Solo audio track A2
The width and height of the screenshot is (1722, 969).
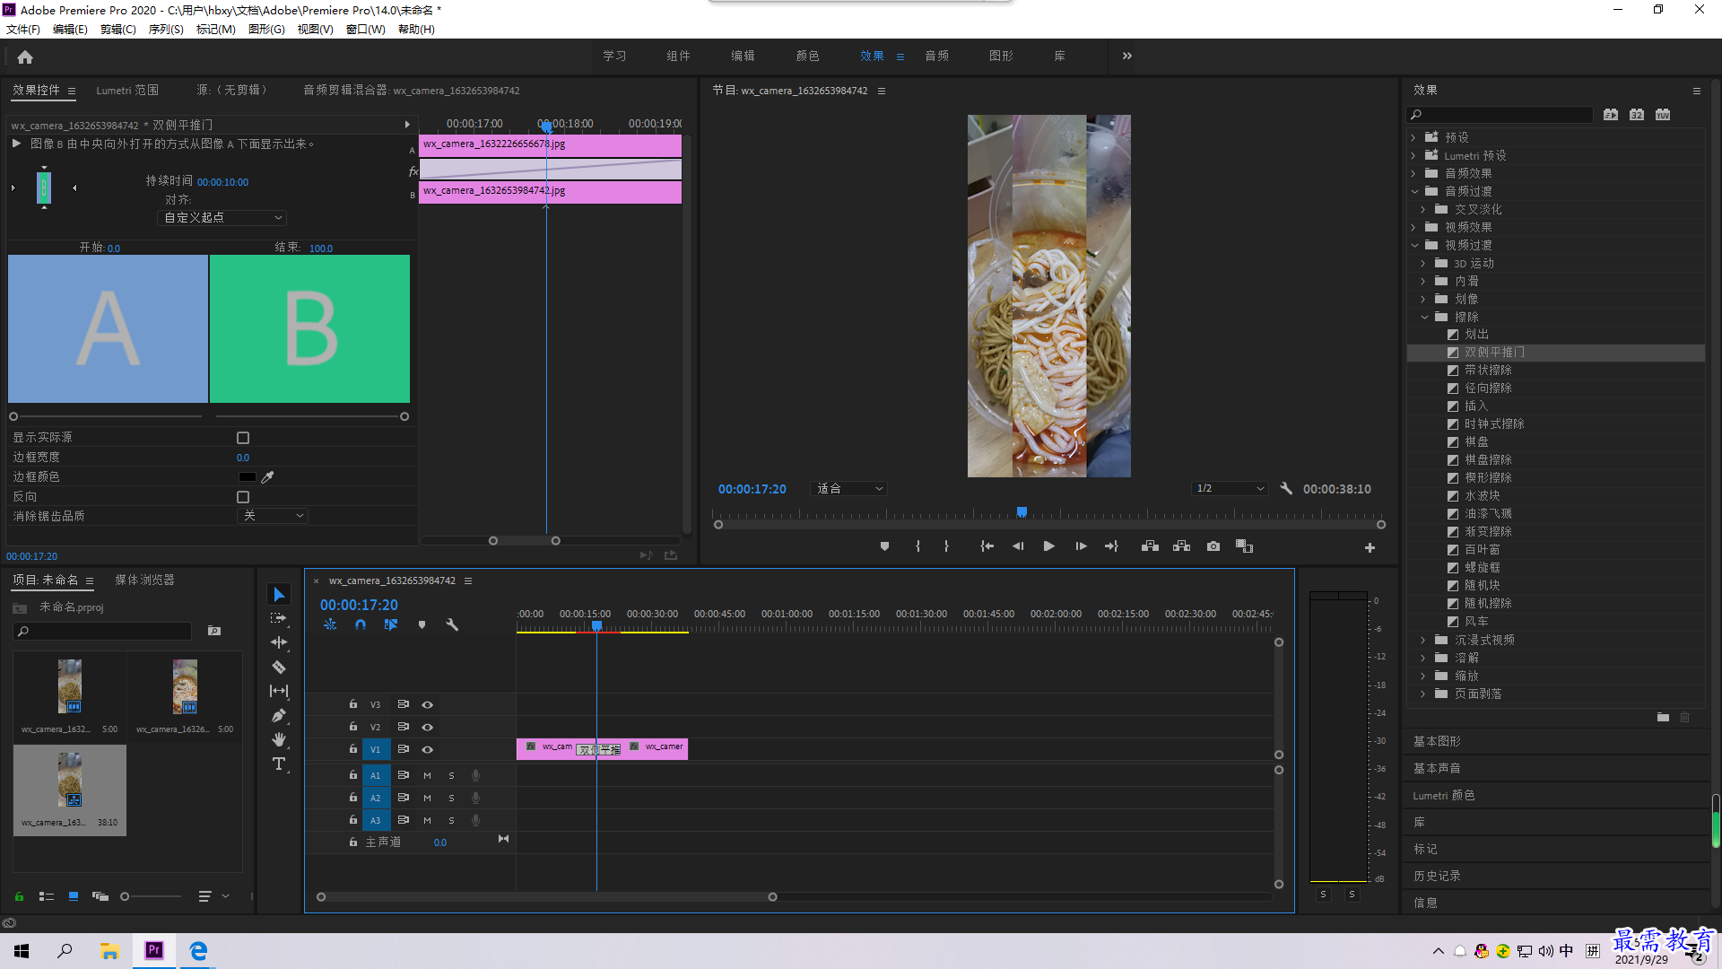[451, 798]
